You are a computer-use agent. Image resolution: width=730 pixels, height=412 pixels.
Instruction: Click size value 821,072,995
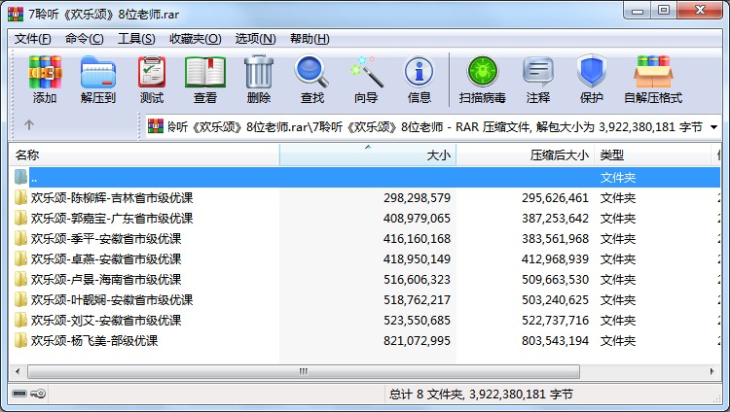[418, 341]
